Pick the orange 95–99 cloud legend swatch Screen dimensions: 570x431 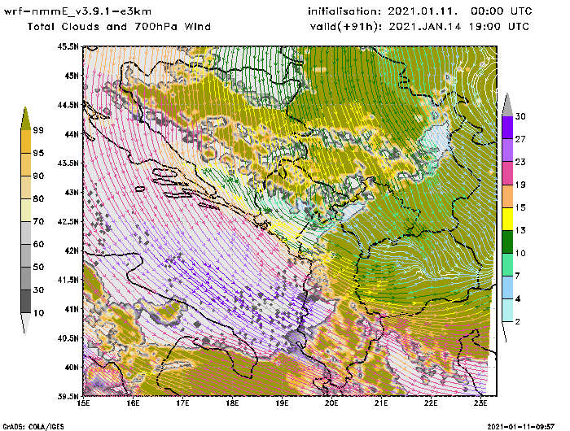coord(26,141)
